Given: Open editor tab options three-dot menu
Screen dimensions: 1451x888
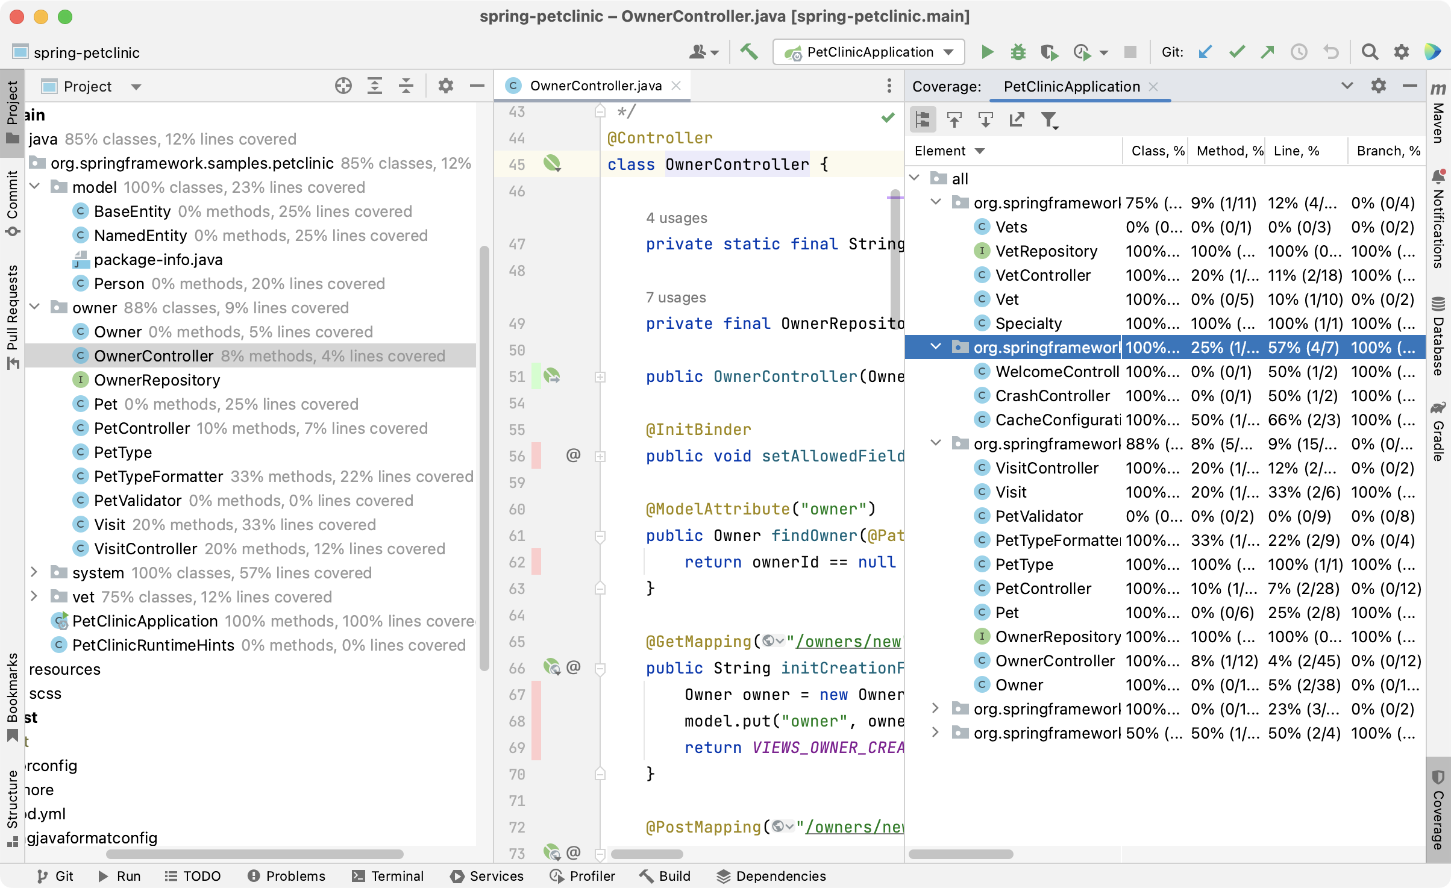Looking at the screenshot, I should (x=889, y=86).
